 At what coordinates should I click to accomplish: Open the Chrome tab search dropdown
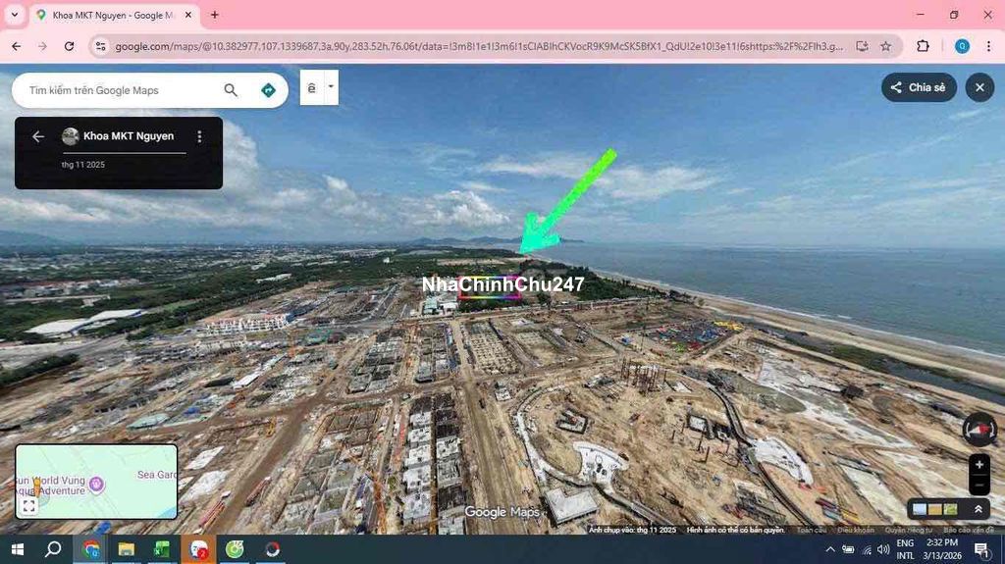(14, 15)
